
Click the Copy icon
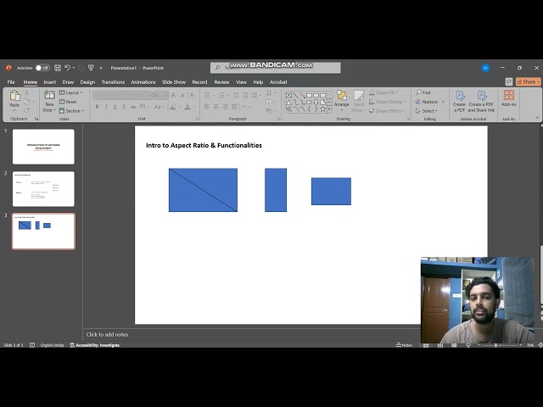pos(26,102)
